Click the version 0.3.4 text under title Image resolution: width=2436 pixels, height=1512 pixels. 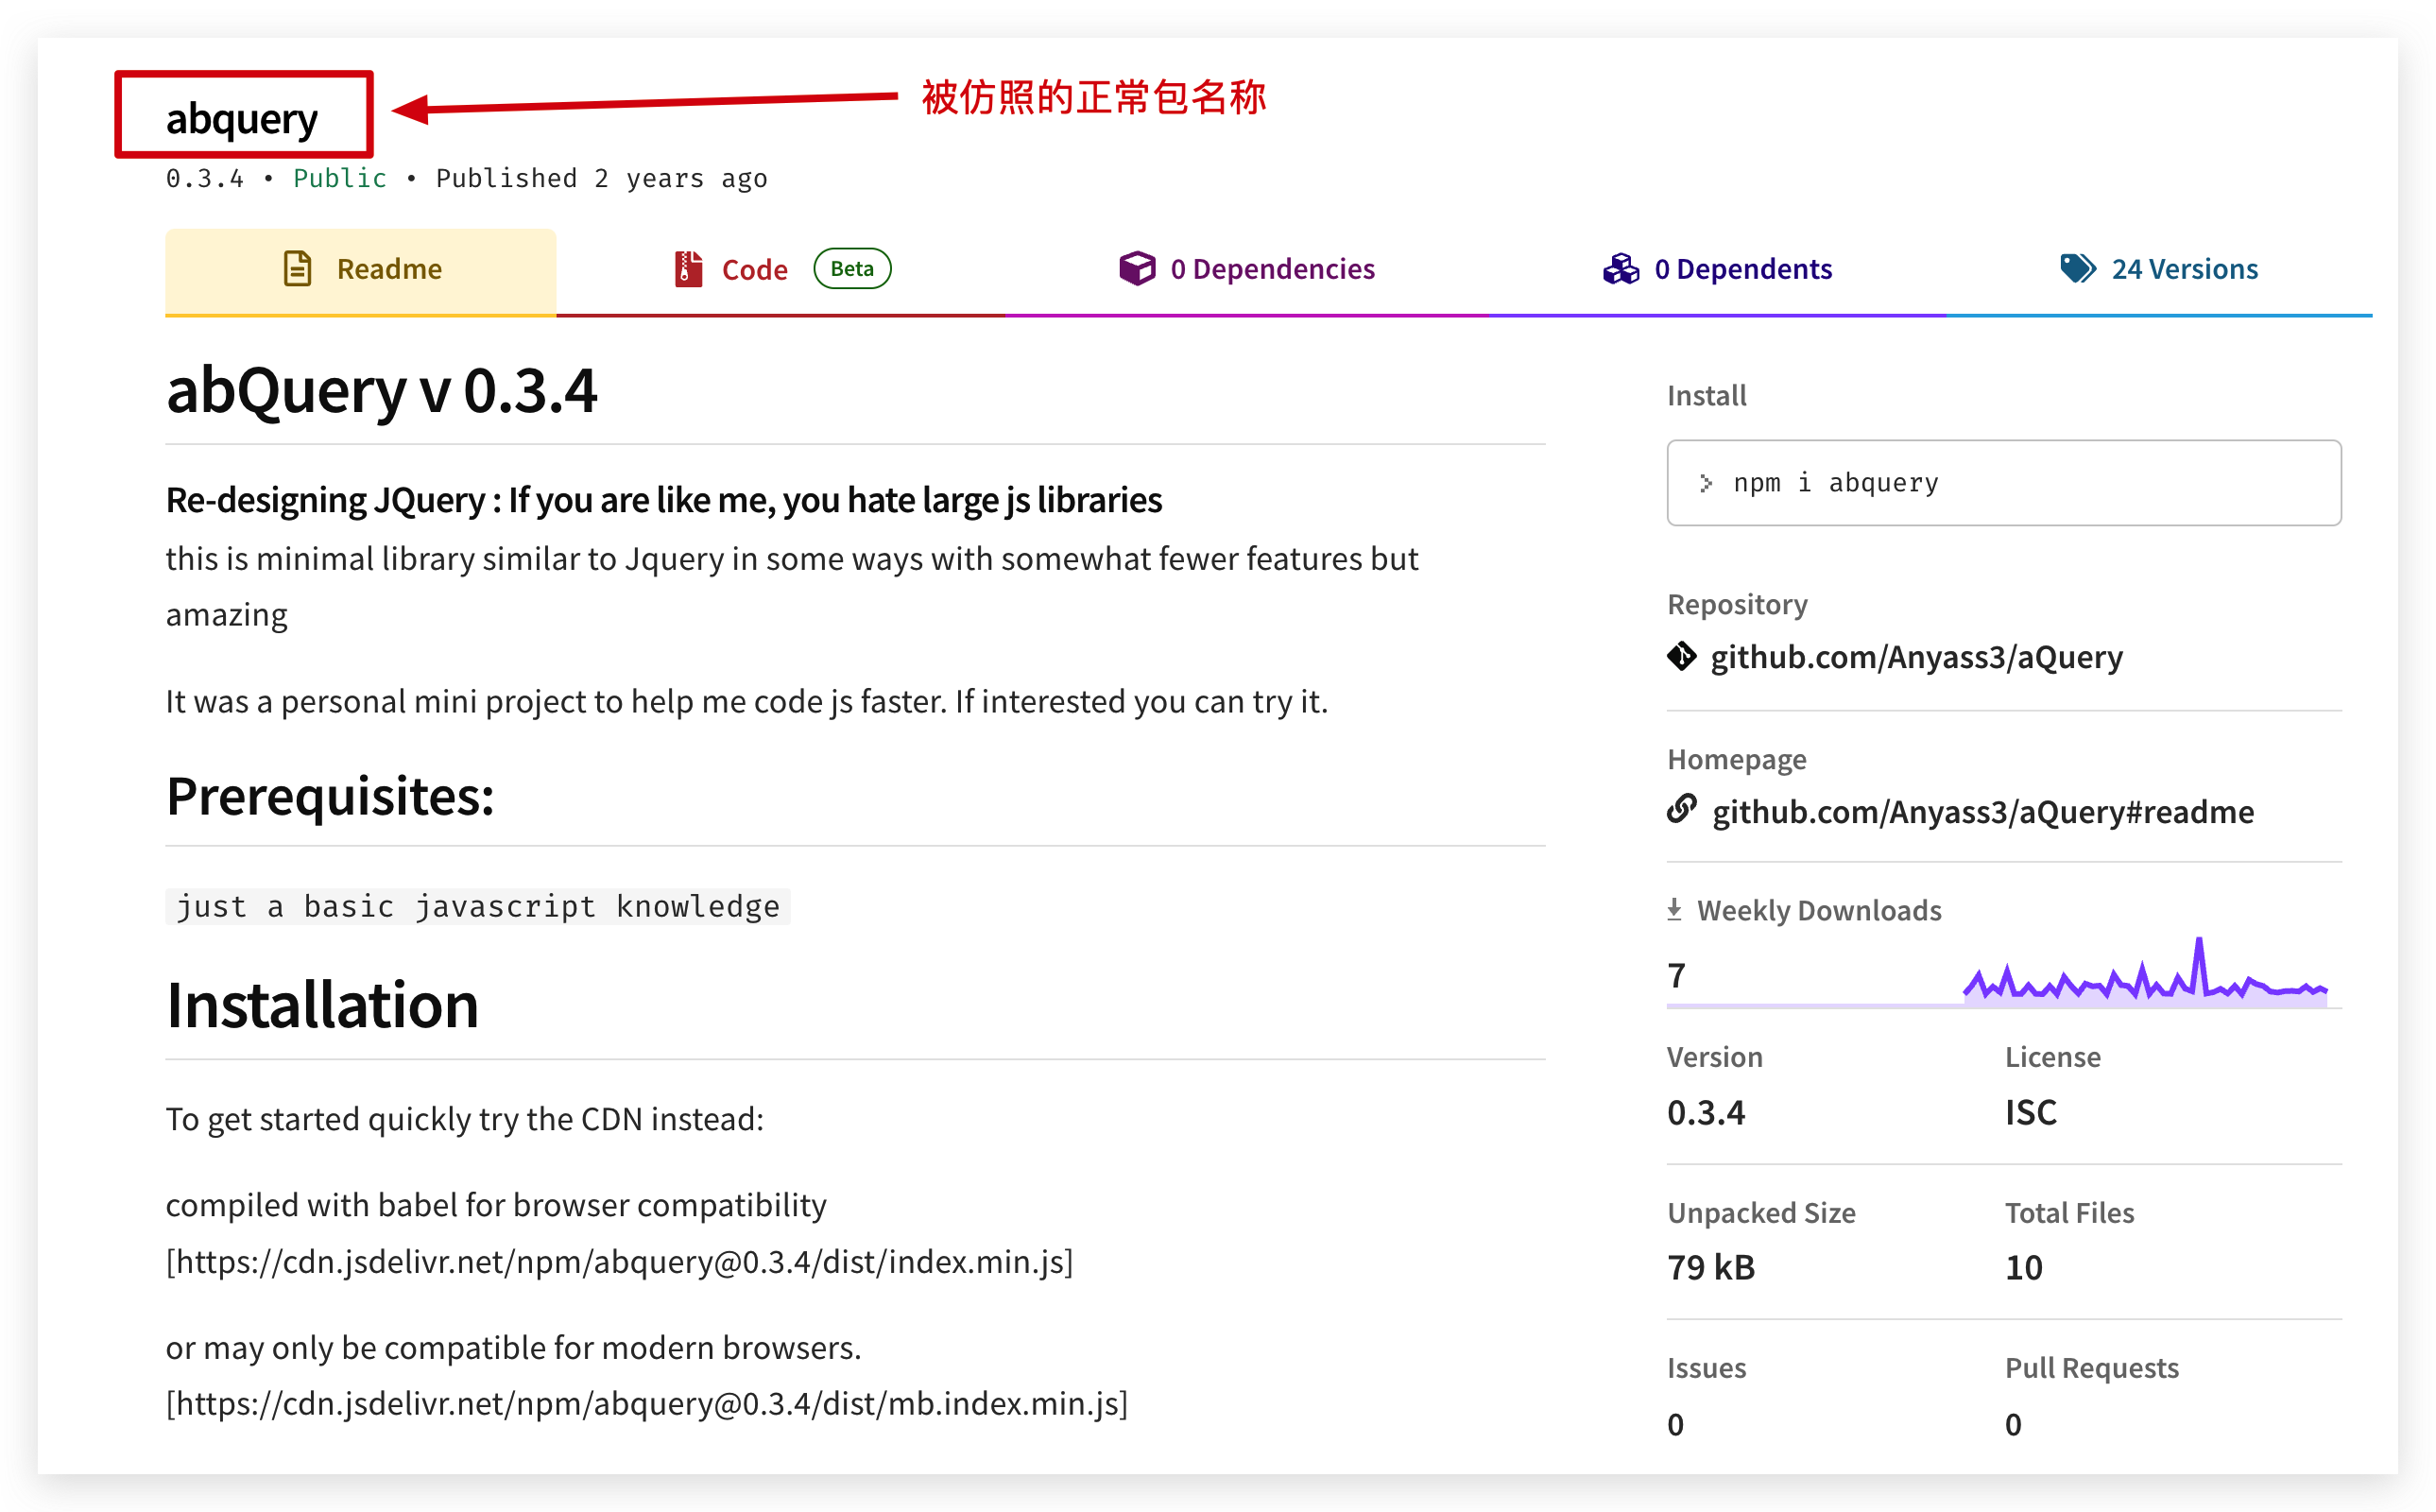[x=204, y=178]
